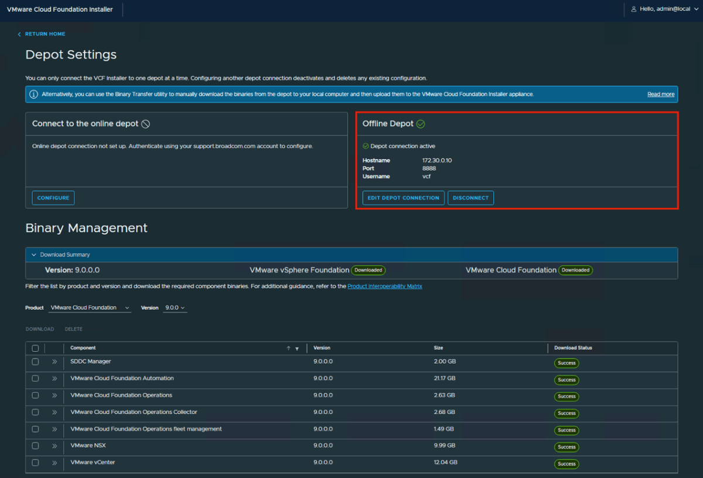Click the VMware Cloud Foundation Installer title
The height and width of the screenshot is (478, 703).
(x=60, y=9)
